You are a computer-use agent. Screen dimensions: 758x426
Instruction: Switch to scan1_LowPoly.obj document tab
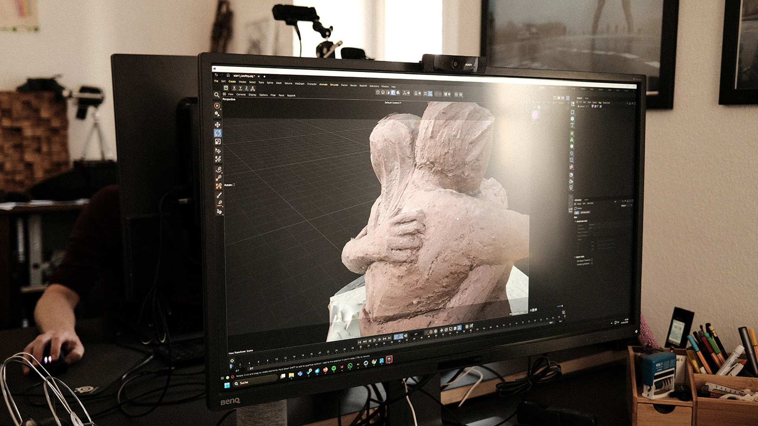click(243, 76)
